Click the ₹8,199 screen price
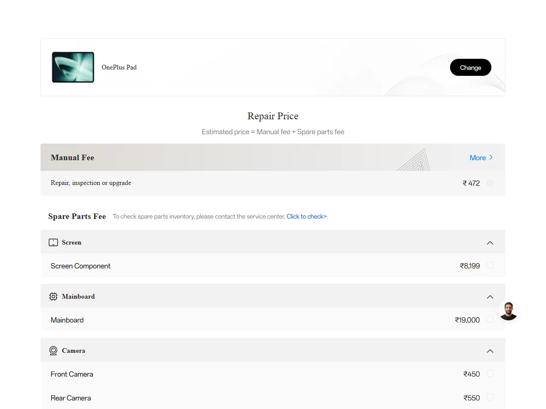Screen dimensions: 546x409 (x=470, y=266)
